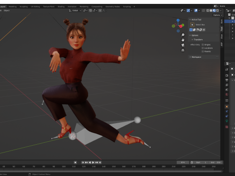Toggle snapping magnet in viewport header
This screenshot has height=176, width=235.
[91, 11]
